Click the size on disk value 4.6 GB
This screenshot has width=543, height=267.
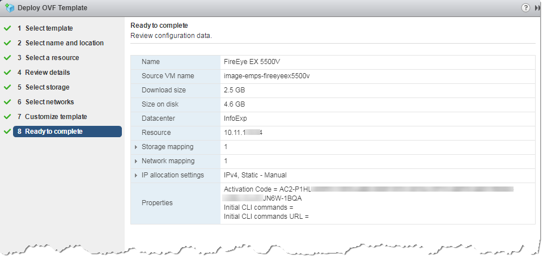pyautogui.click(x=235, y=104)
